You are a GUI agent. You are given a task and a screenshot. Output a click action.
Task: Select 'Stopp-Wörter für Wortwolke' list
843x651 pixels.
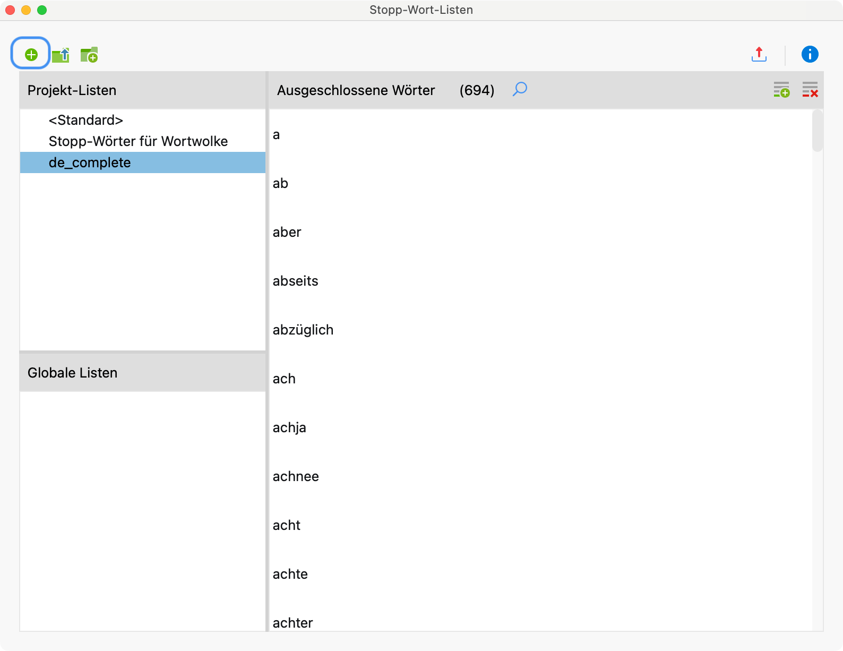tap(138, 141)
